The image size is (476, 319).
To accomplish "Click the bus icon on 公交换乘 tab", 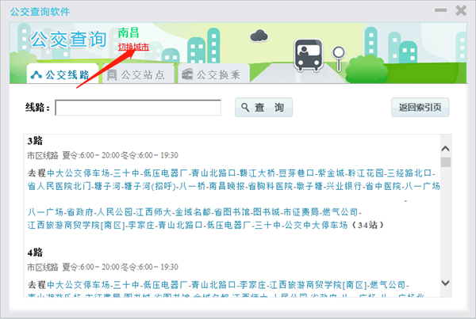I will (x=187, y=74).
